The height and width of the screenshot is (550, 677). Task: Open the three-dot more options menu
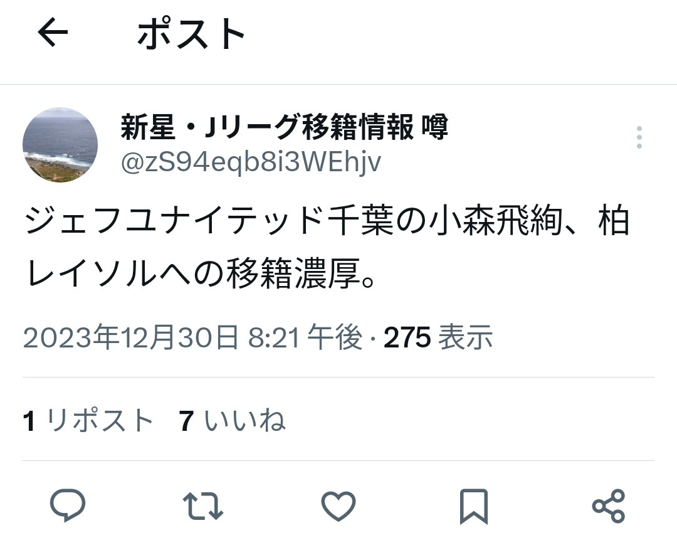[639, 137]
